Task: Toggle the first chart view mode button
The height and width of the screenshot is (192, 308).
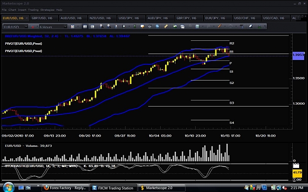Action: click(x=85, y=27)
